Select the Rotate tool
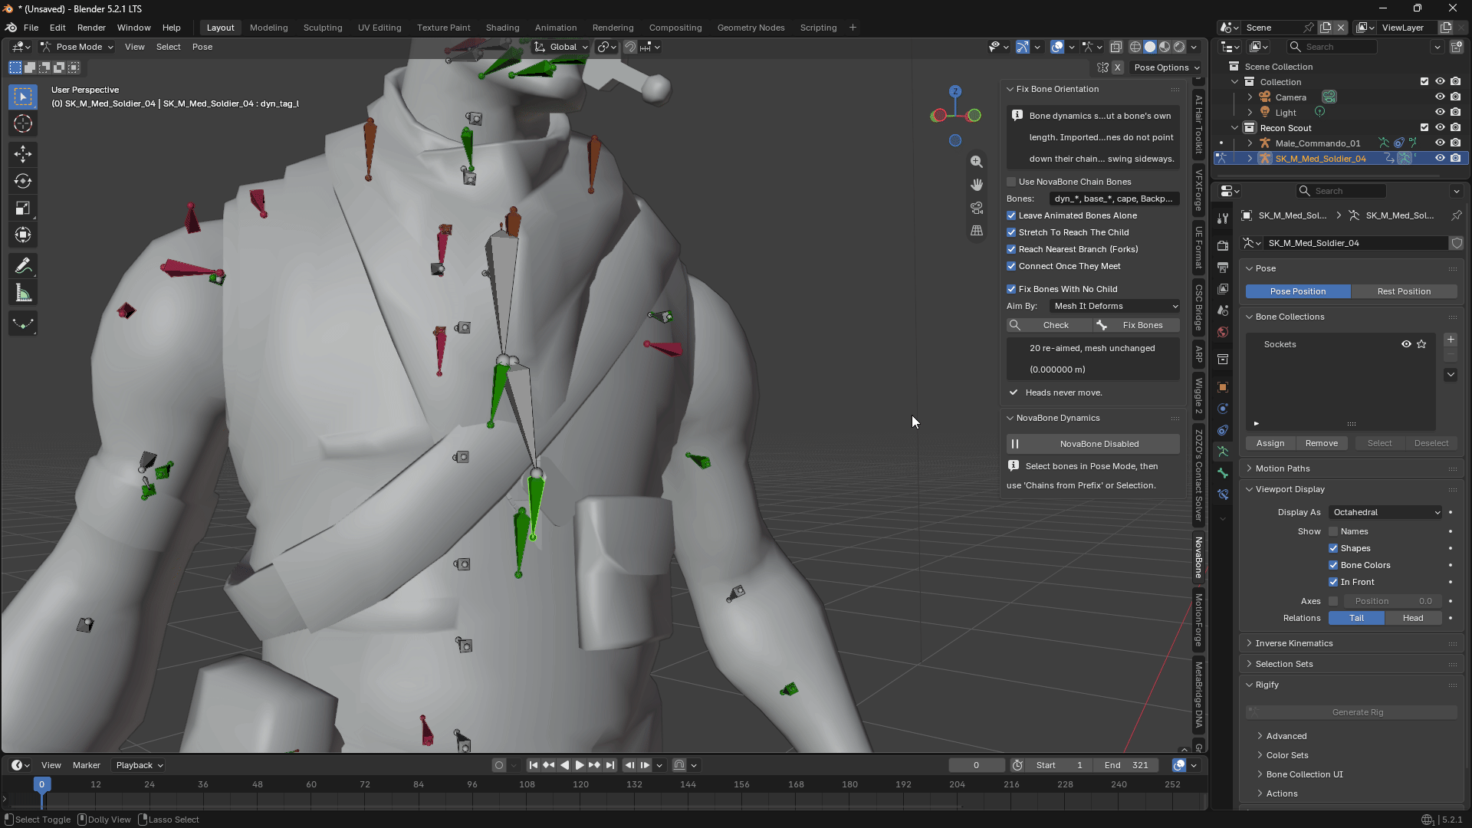Image resolution: width=1472 pixels, height=828 pixels. (x=23, y=181)
